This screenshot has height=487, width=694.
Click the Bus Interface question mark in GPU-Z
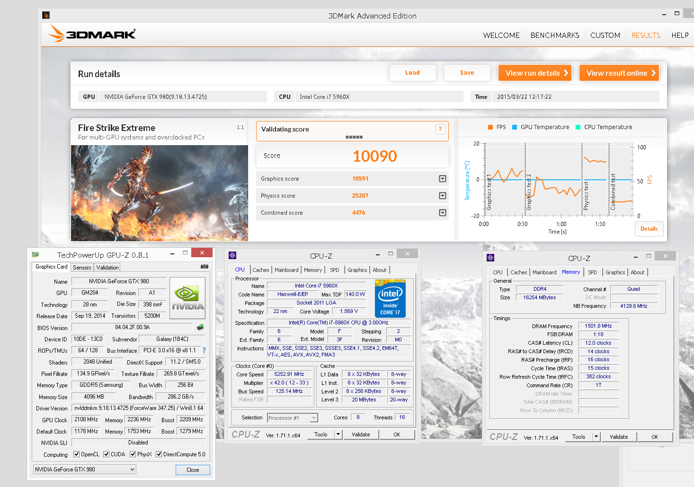point(204,350)
